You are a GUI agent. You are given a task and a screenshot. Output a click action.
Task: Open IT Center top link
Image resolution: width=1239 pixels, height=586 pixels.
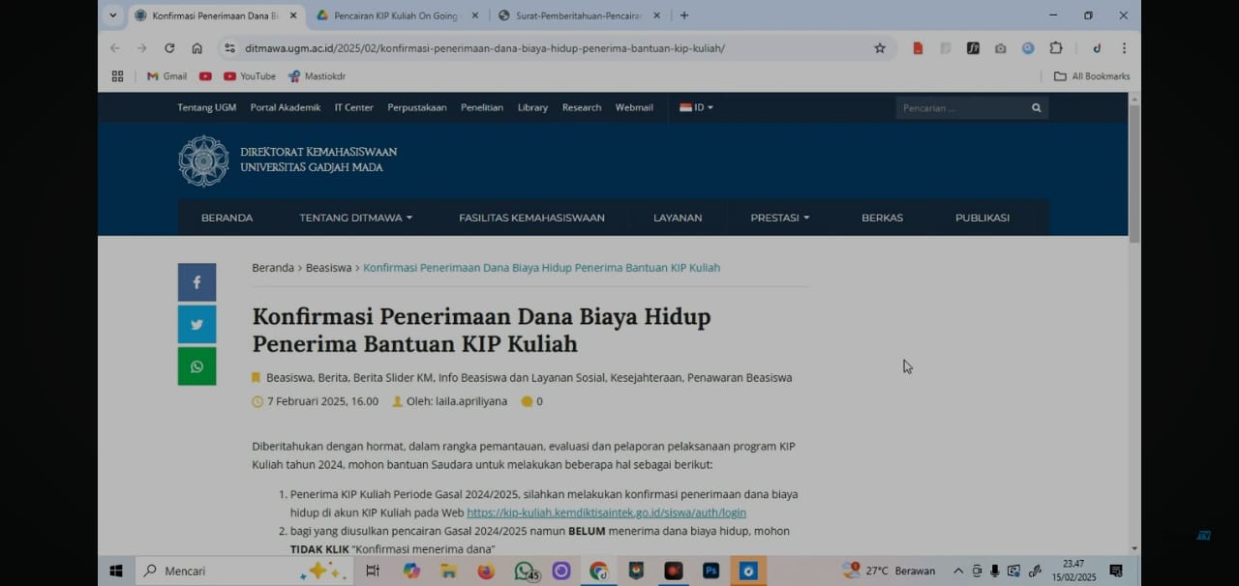click(353, 107)
